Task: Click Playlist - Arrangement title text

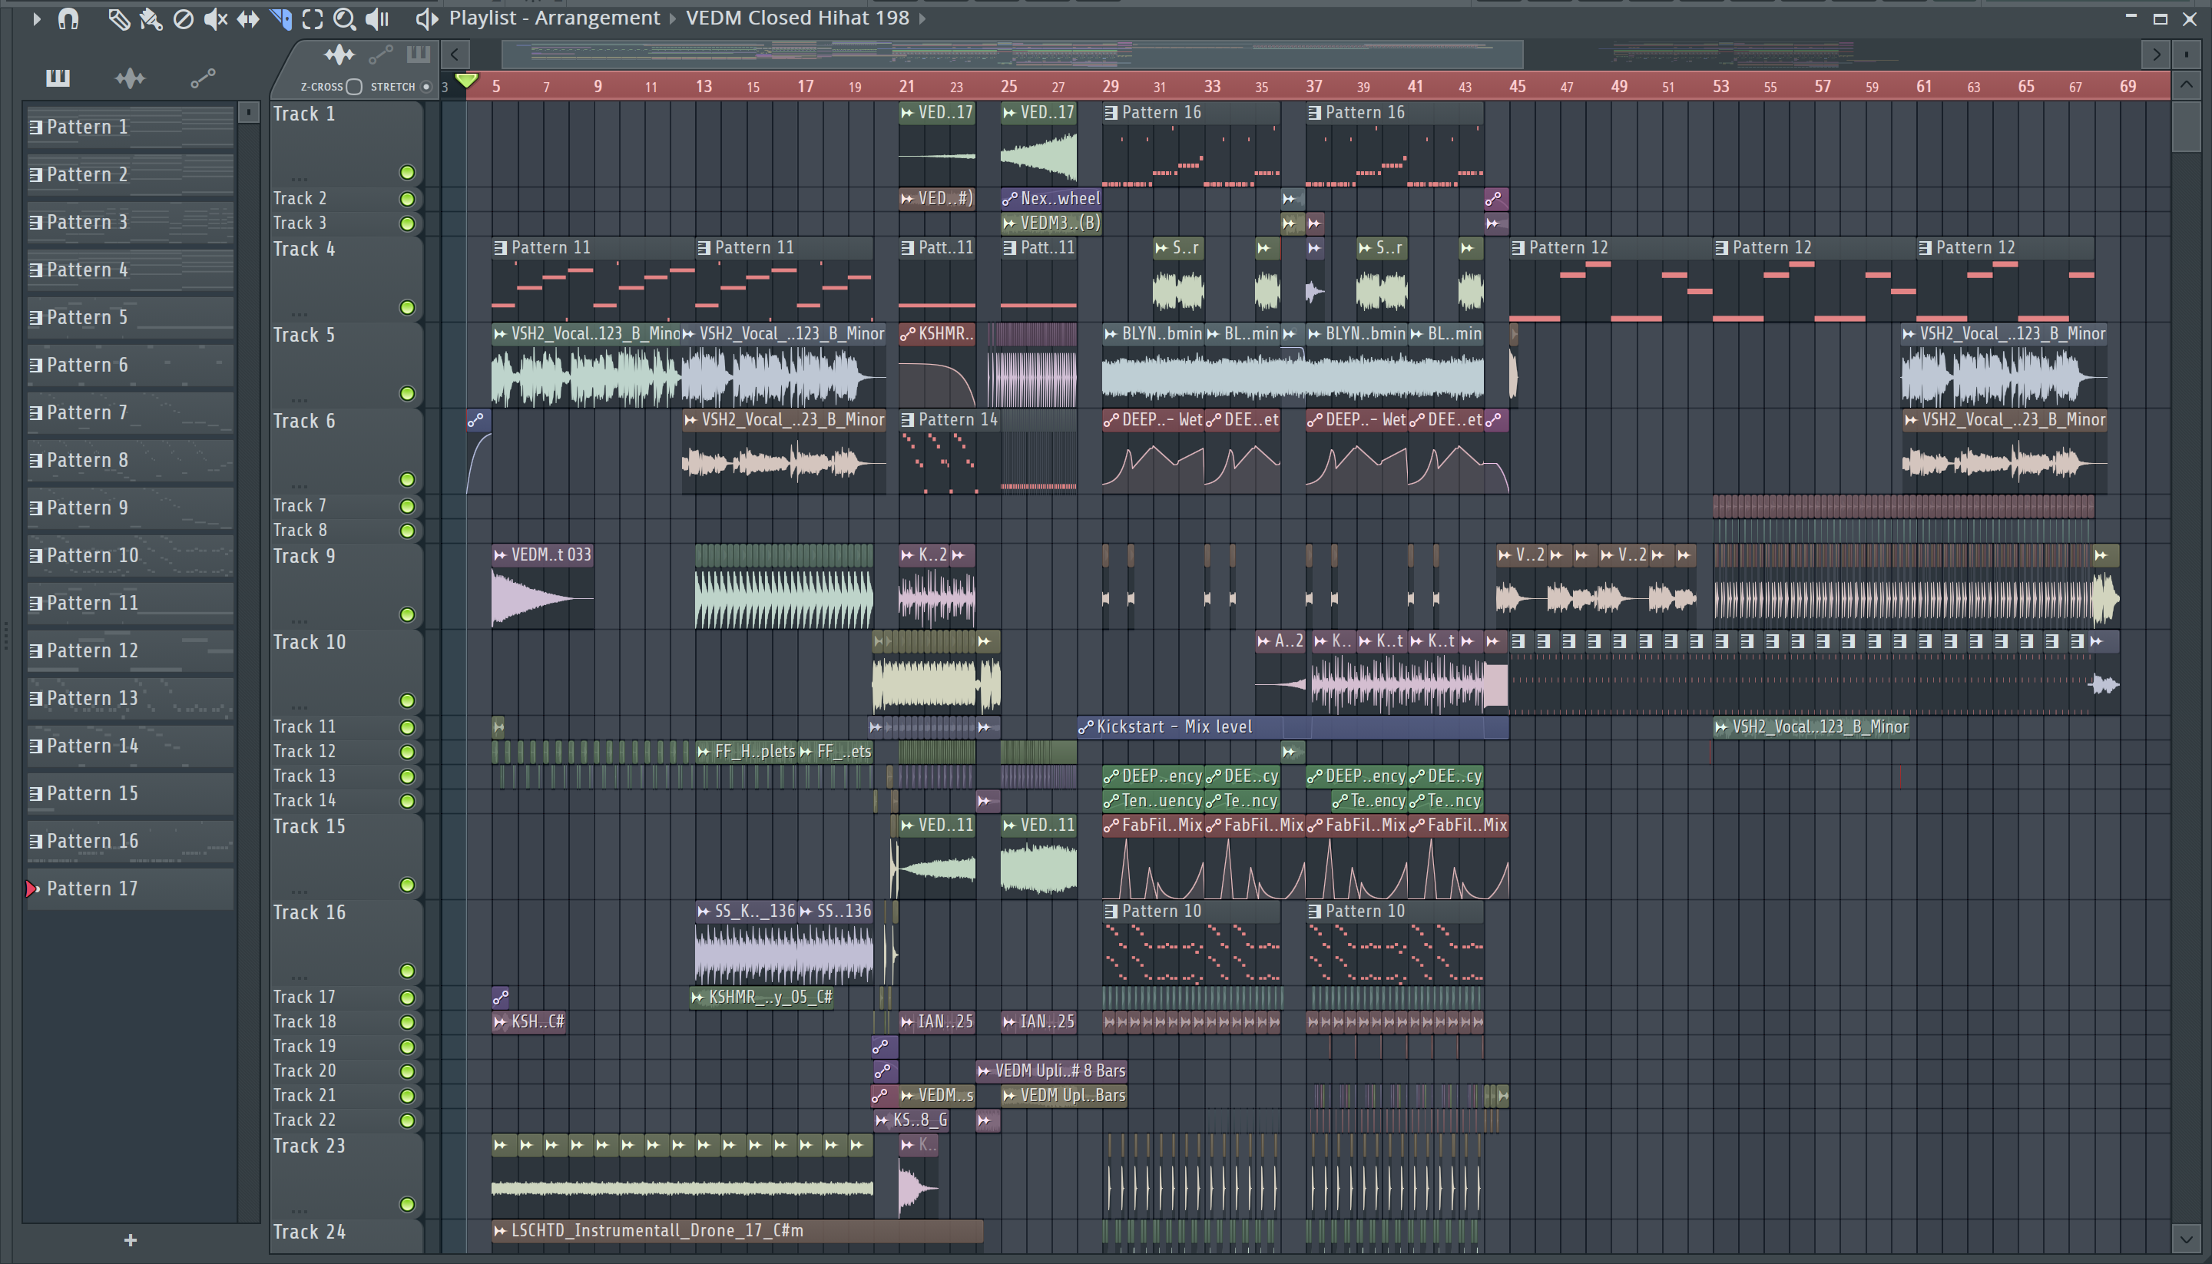Action: tap(554, 18)
